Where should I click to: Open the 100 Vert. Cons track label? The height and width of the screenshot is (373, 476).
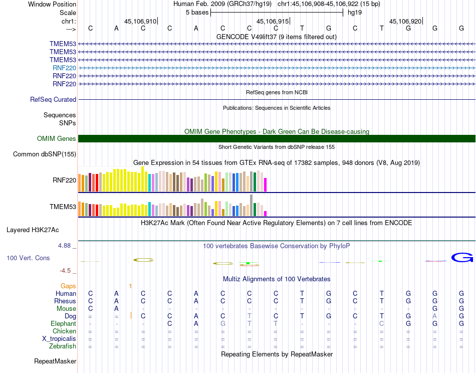(28, 258)
